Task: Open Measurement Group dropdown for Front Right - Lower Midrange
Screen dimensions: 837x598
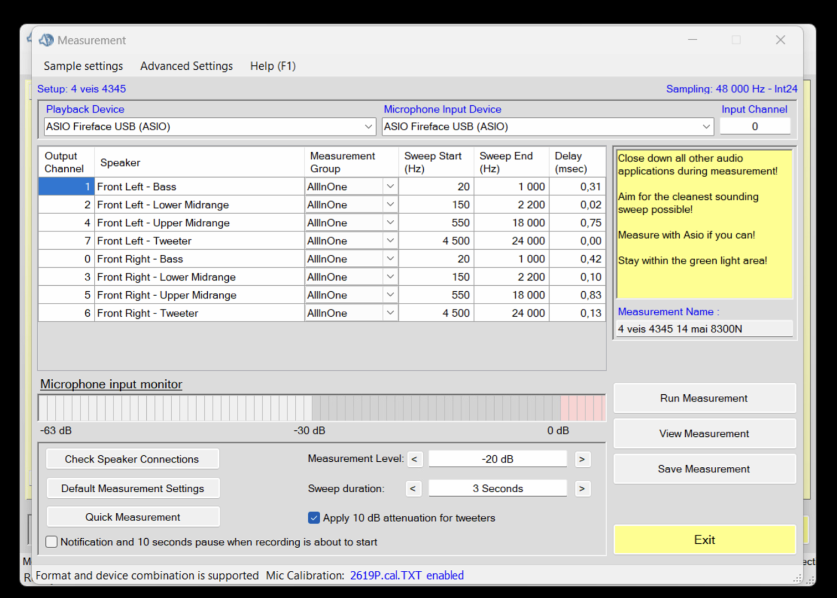Action: pos(390,277)
